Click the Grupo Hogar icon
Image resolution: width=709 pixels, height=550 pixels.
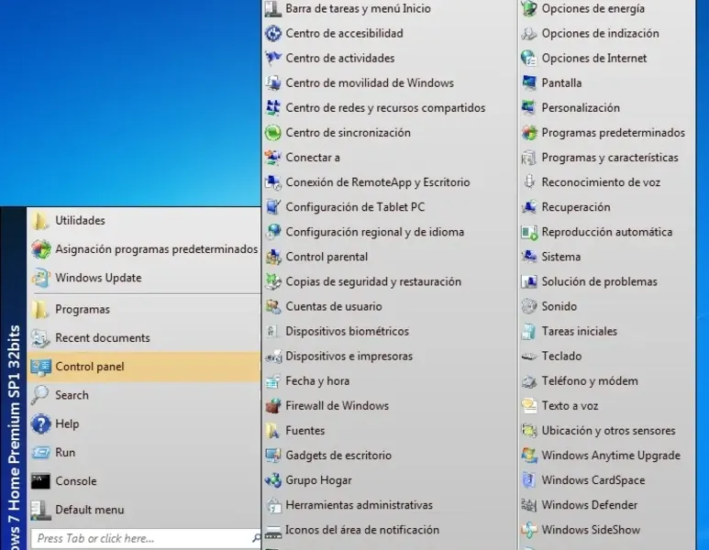[x=273, y=480]
